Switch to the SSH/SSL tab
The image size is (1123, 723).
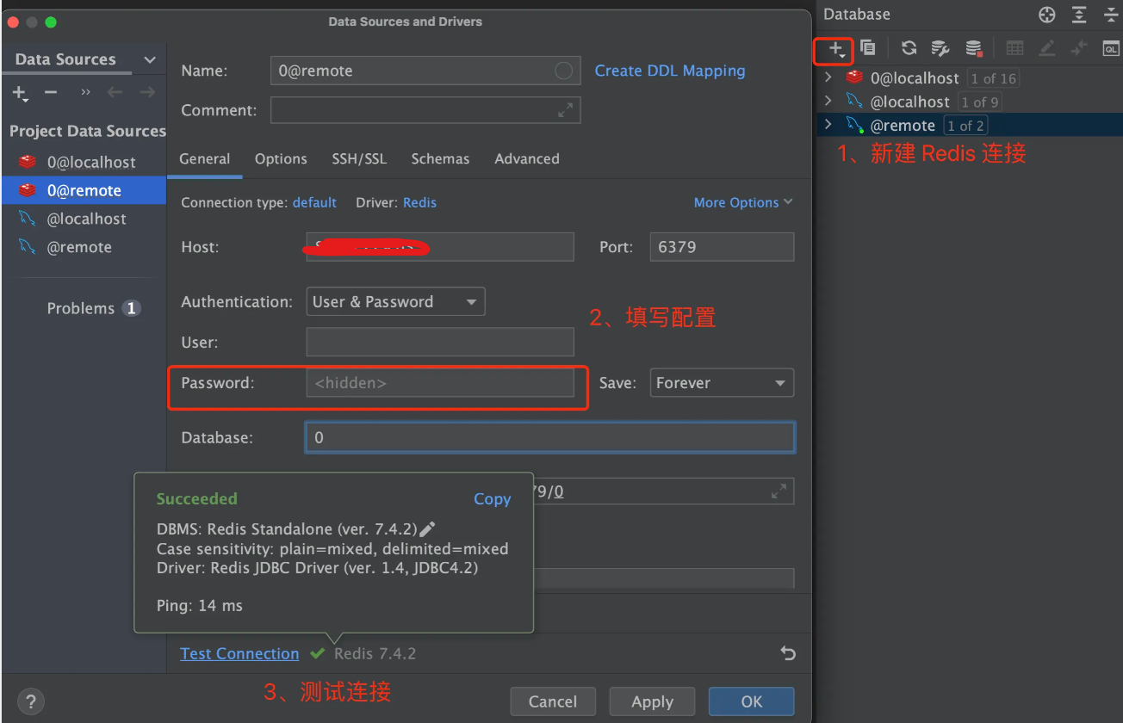coord(359,158)
